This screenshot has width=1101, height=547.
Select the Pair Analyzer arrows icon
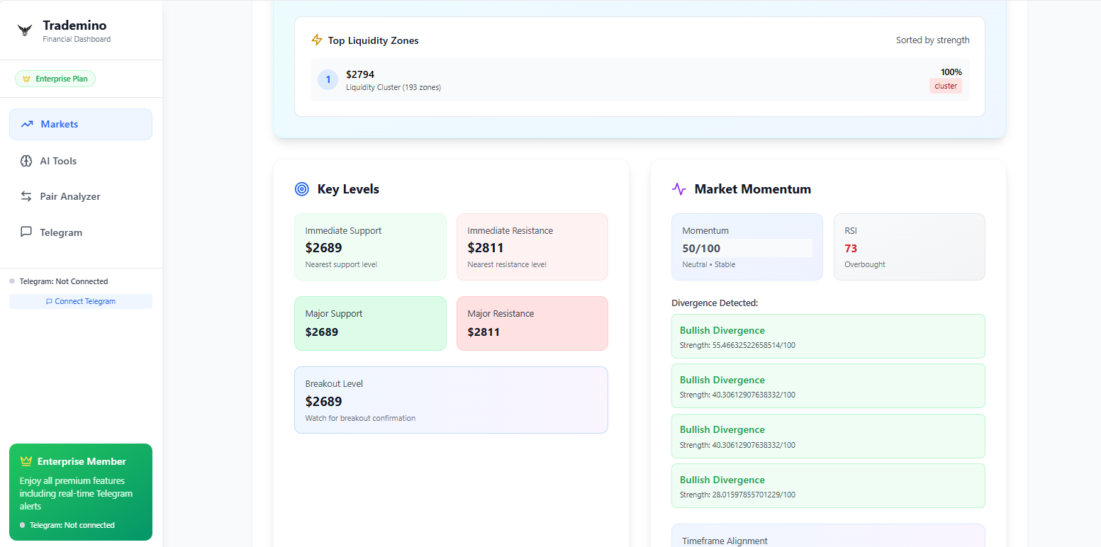27,196
